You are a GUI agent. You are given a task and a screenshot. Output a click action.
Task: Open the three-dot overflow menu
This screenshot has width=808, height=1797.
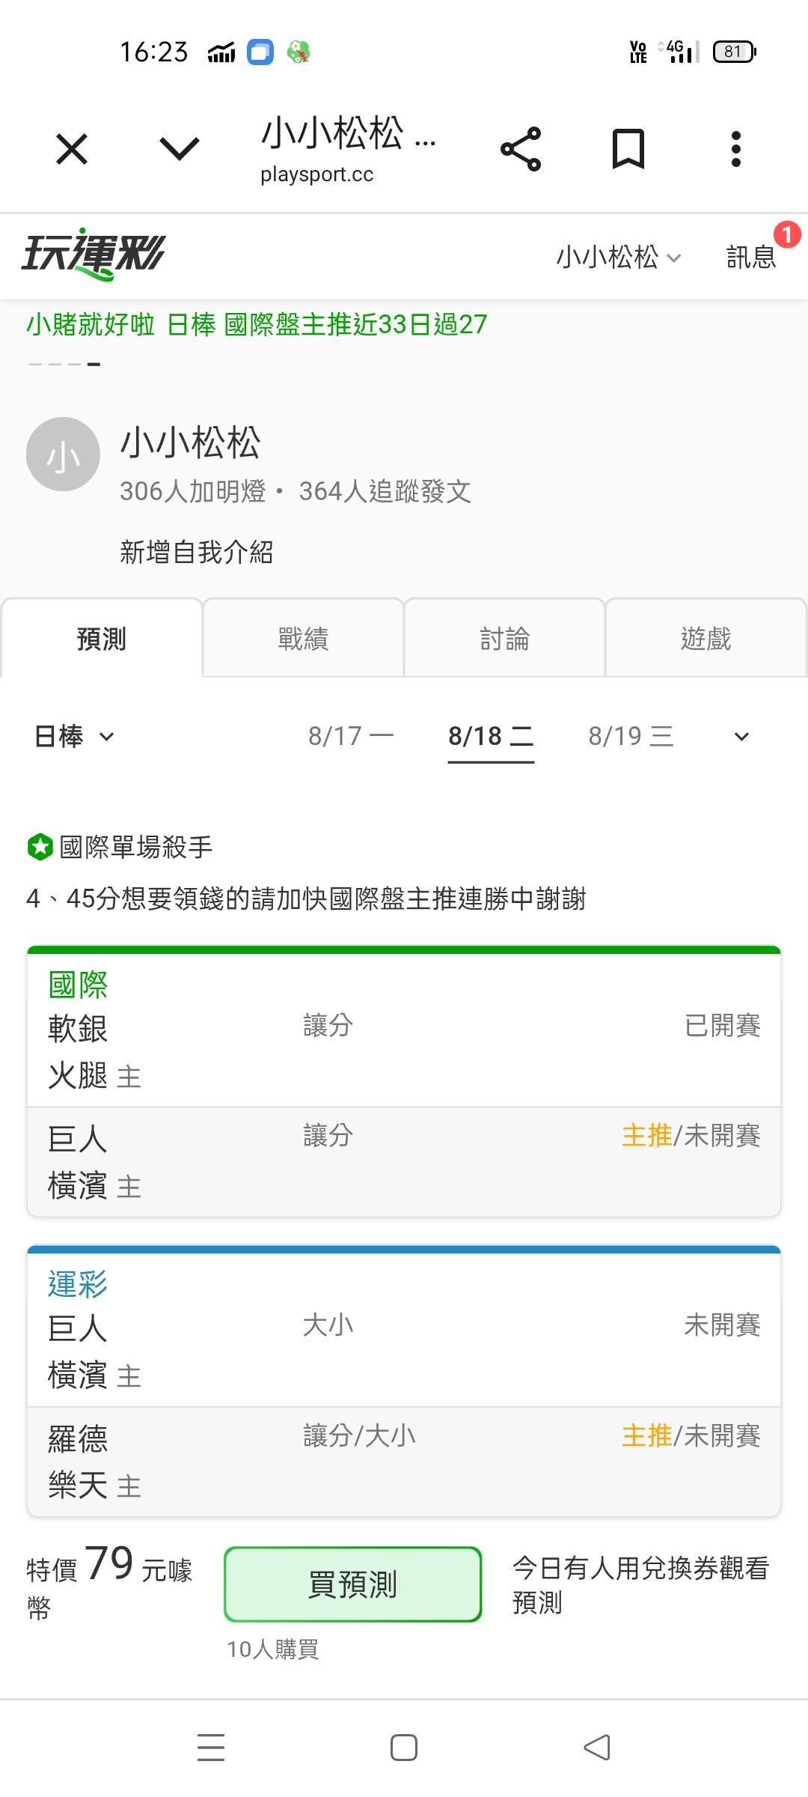tap(736, 149)
